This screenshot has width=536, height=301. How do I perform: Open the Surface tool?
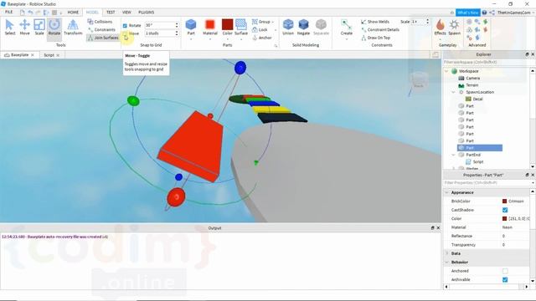[241, 28]
